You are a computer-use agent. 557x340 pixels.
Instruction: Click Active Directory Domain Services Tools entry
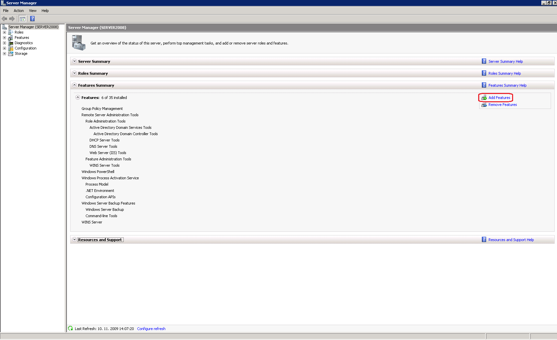point(120,127)
